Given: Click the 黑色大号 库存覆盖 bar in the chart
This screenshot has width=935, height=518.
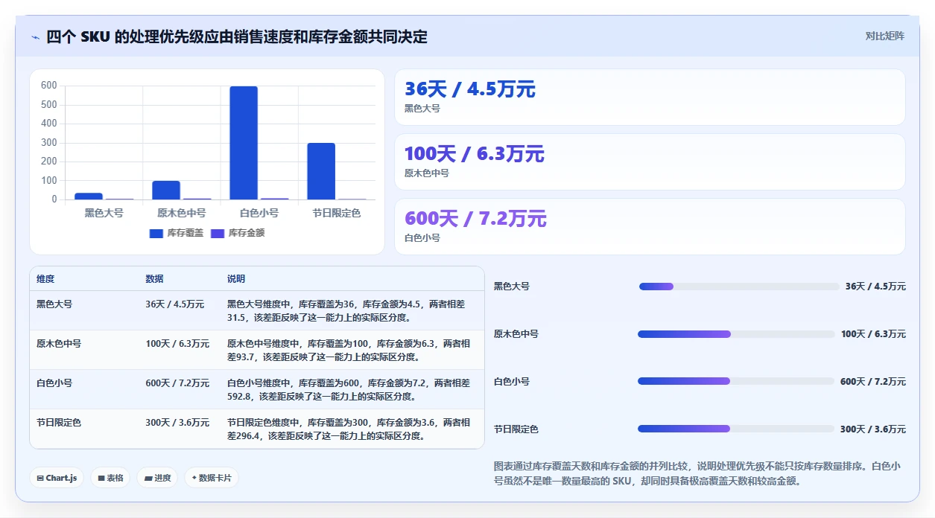Looking at the screenshot, I should pos(89,196).
